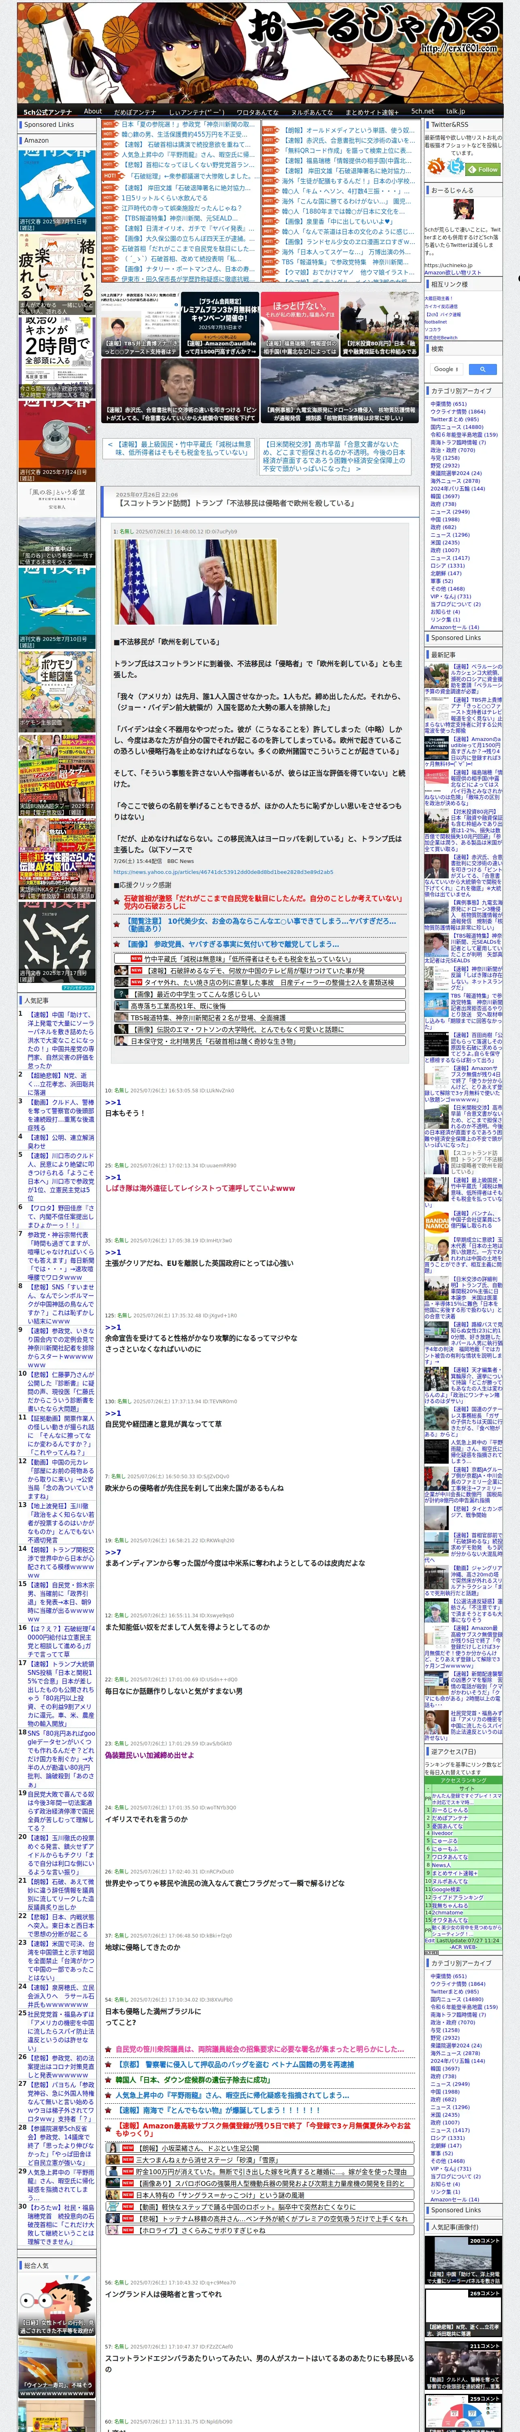Click the thumbnail beside 日本保守党・北村晴男氏
520x2432 pixels.
122,1041
